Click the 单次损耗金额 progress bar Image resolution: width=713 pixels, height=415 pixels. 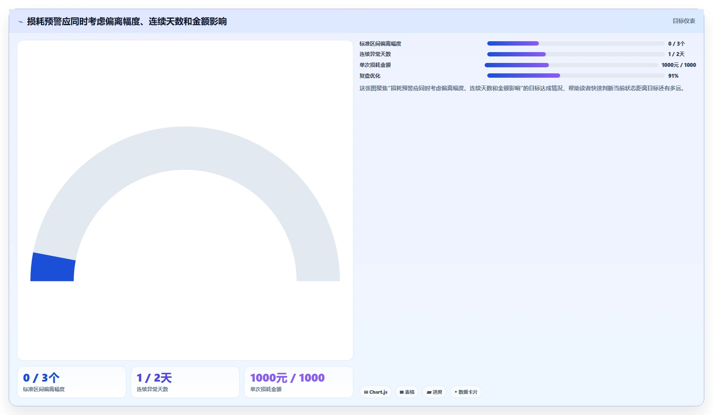tap(571, 65)
